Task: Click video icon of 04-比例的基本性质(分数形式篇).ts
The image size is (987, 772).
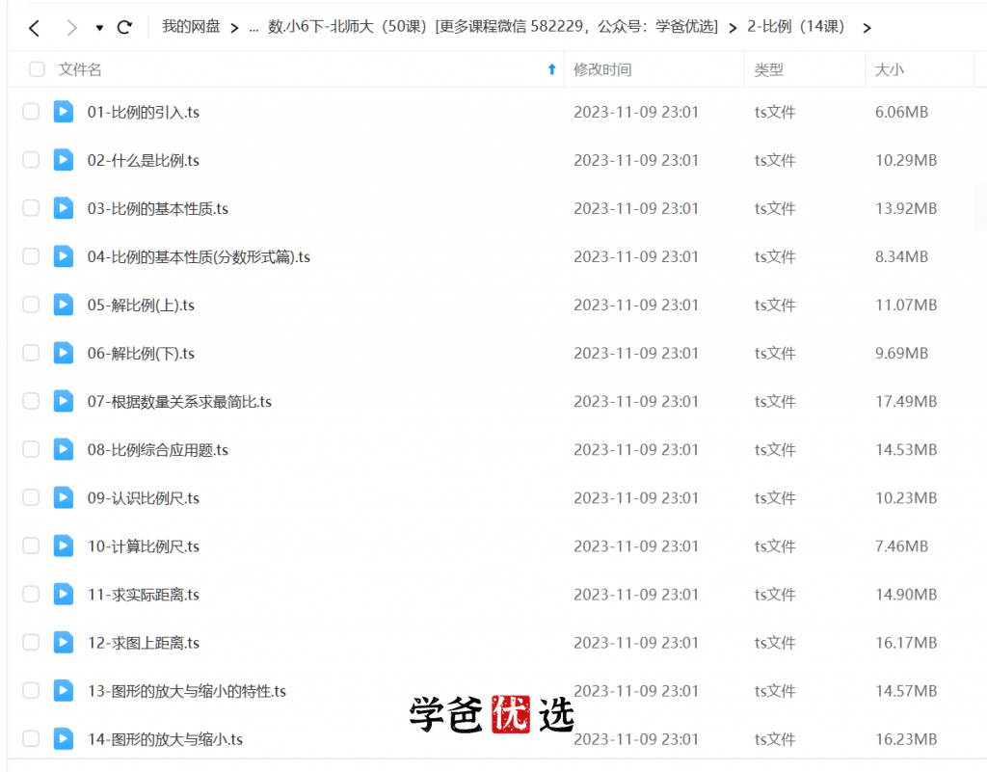Action: tap(63, 256)
